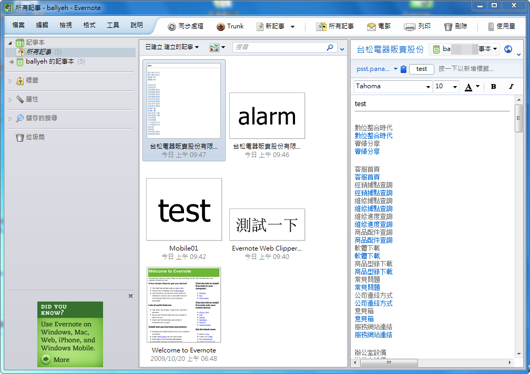Open the 檔案 menu

(18, 25)
